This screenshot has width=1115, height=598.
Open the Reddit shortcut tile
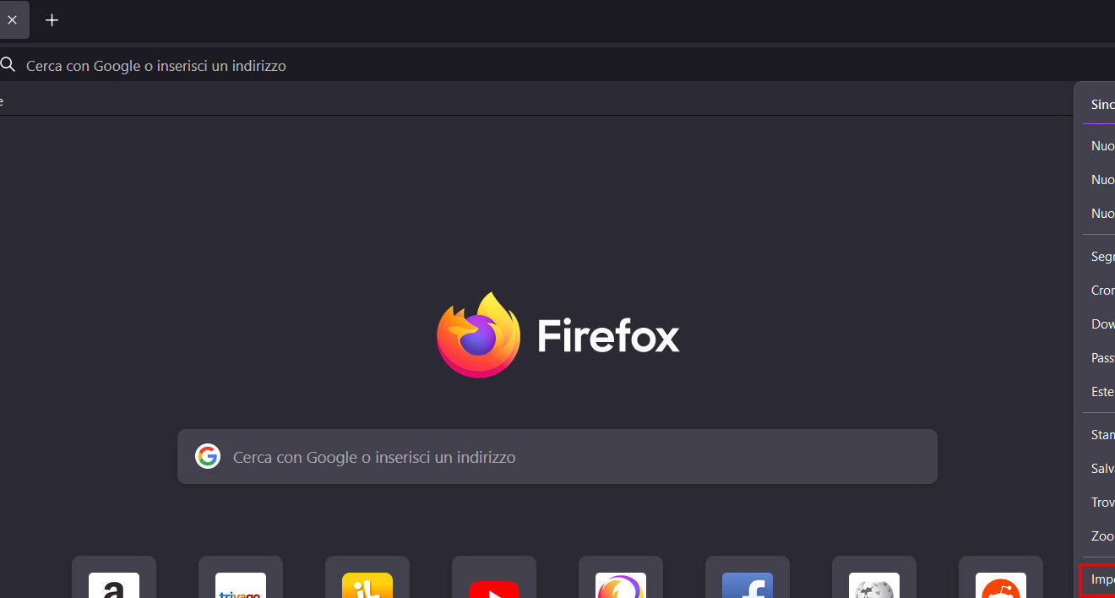(1001, 577)
